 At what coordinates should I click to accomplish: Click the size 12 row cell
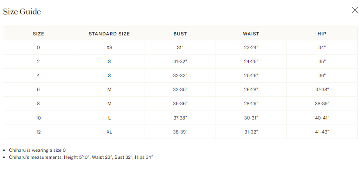point(38,132)
